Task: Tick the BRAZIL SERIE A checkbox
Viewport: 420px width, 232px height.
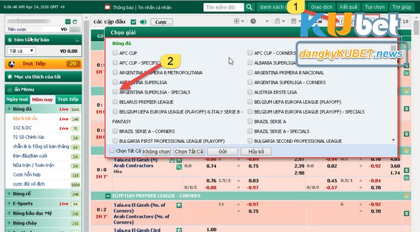Action: click(x=250, y=121)
